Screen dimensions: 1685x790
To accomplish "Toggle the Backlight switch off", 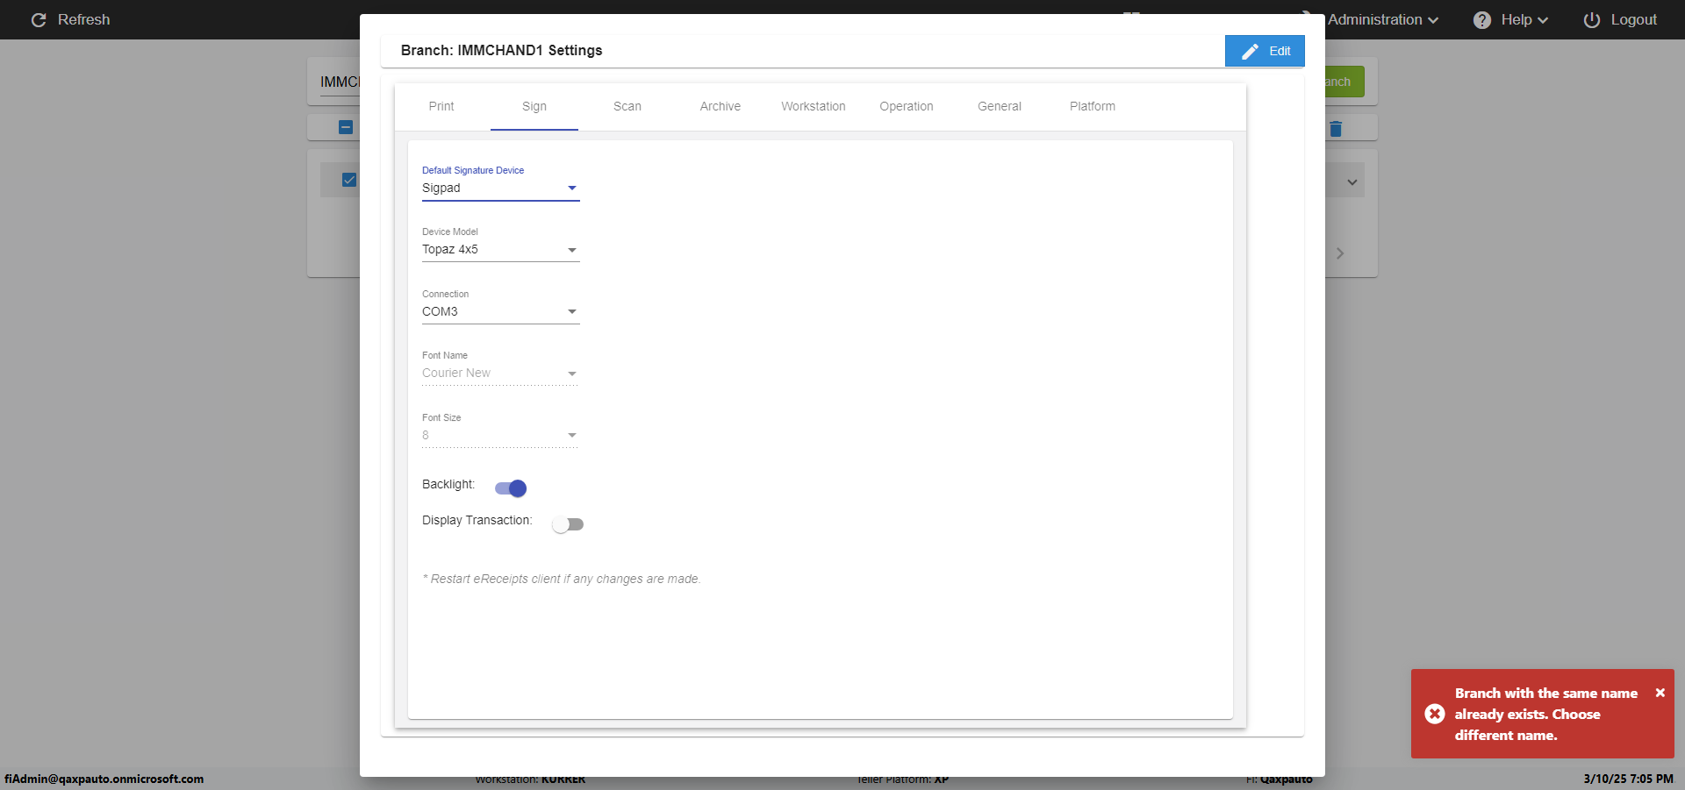I will 511,488.
